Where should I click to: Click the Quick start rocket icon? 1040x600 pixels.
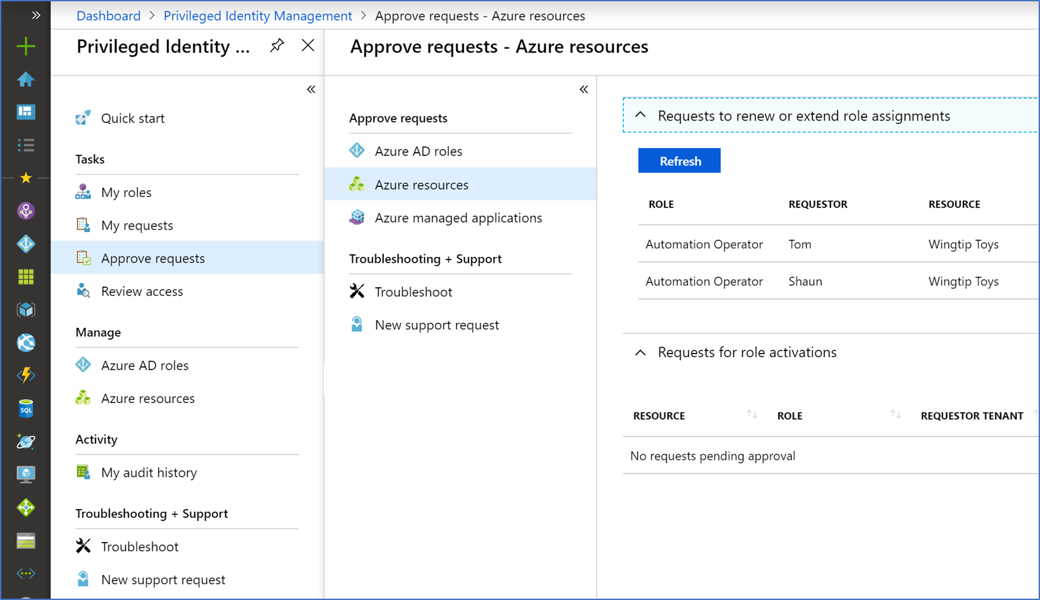pos(83,118)
